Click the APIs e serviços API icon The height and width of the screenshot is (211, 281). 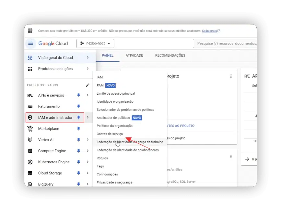click(x=30, y=95)
